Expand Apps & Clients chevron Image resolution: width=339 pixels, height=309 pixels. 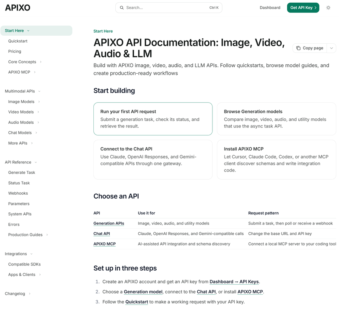pyautogui.click(x=40, y=275)
